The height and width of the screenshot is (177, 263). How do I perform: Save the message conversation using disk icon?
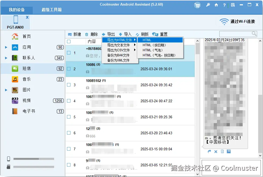228,151
